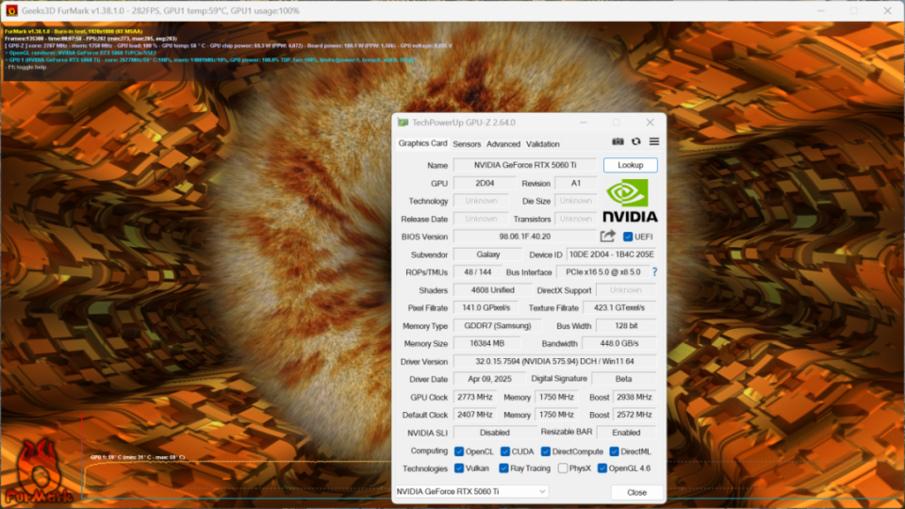Click the Driver Date value Apr 09, 2025
Screen dimensions: 905x509
click(489, 379)
